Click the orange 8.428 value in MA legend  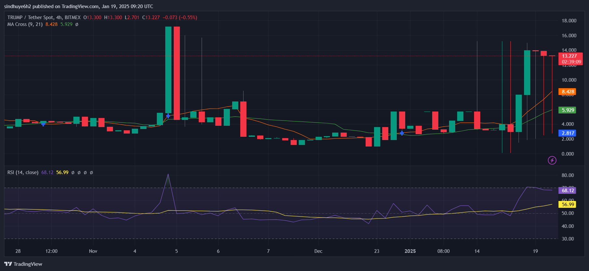tap(51, 24)
